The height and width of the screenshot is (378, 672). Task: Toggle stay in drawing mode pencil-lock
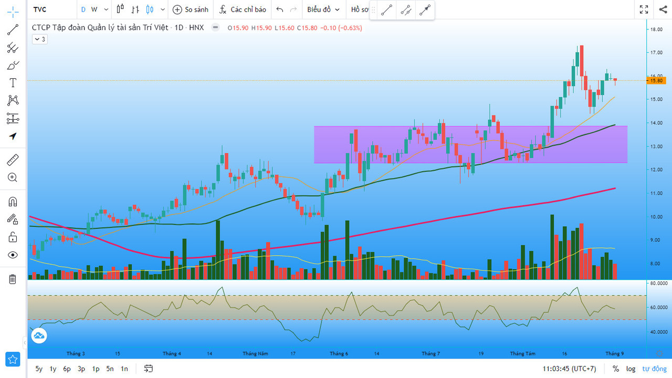[x=13, y=219]
